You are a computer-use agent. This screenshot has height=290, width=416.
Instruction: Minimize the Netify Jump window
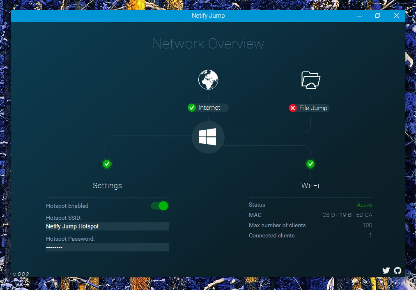click(x=359, y=16)
